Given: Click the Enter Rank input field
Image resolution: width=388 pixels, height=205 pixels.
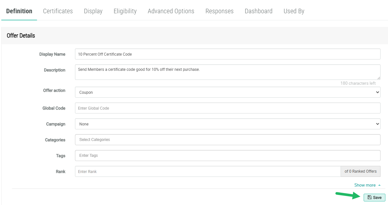Looking at the screenshot, I should [207, 171].
